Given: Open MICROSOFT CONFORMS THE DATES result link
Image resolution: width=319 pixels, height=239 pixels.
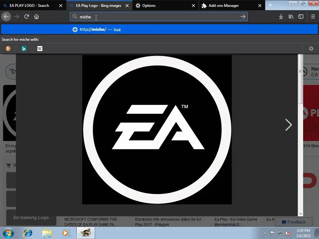Looking at the screenshot, I should [91, 222].
